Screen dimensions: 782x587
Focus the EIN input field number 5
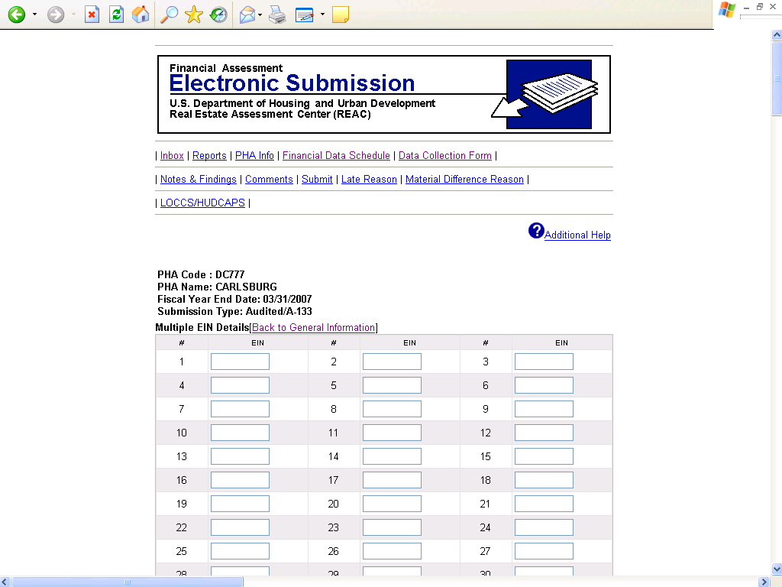(x=392, y=385)
